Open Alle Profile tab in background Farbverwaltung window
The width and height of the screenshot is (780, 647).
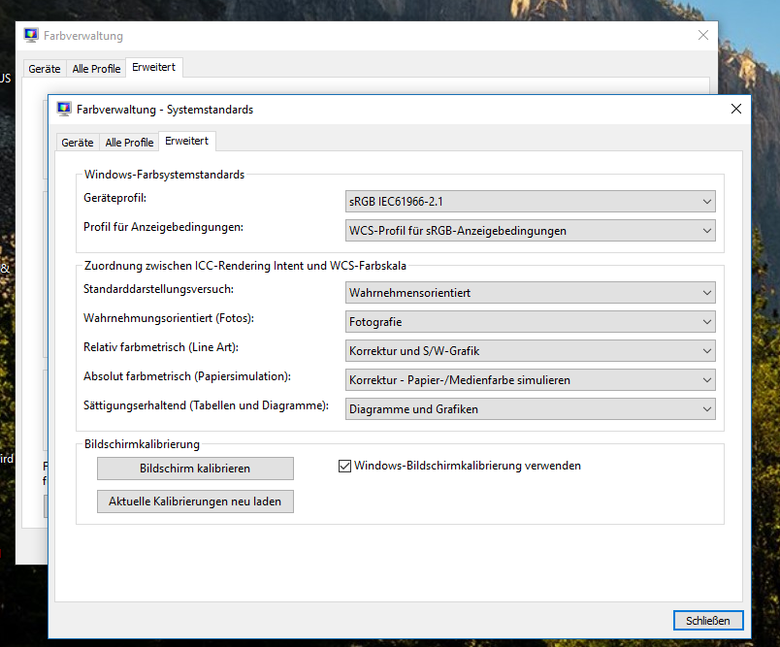[96, 69]
